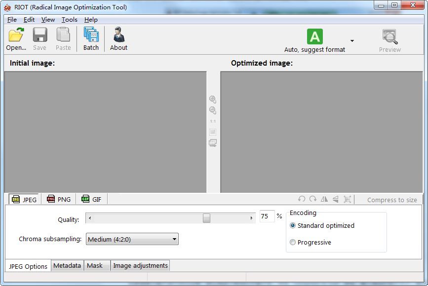Switch to the PNG format tab
The image size is (428, 286).
pos(58,199)
